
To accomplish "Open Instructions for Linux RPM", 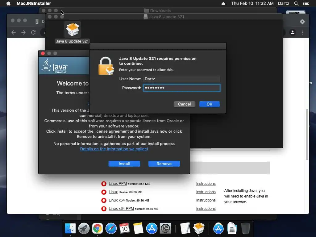I will coord(206,184).
